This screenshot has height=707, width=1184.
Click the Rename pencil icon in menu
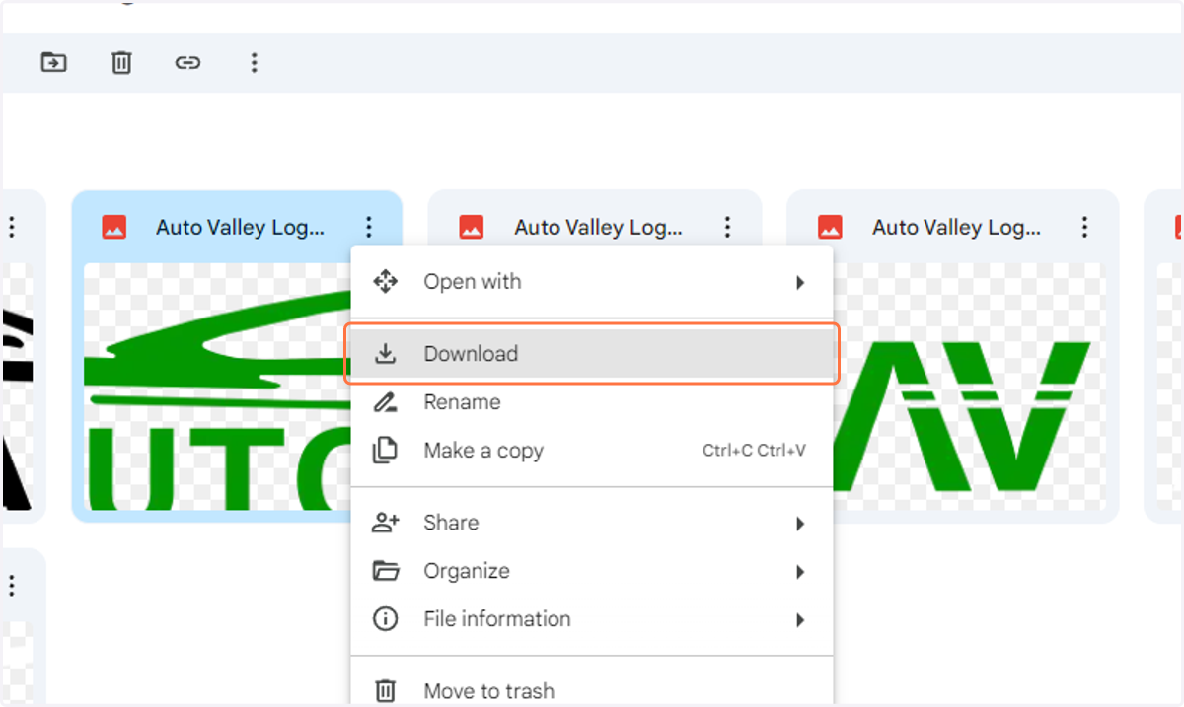pyautogui.click(x=385, y=402)
